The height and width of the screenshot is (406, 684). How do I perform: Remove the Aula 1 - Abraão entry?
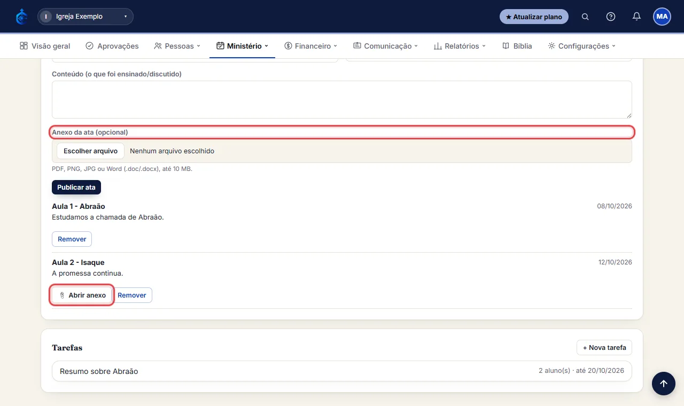[72, 239]
